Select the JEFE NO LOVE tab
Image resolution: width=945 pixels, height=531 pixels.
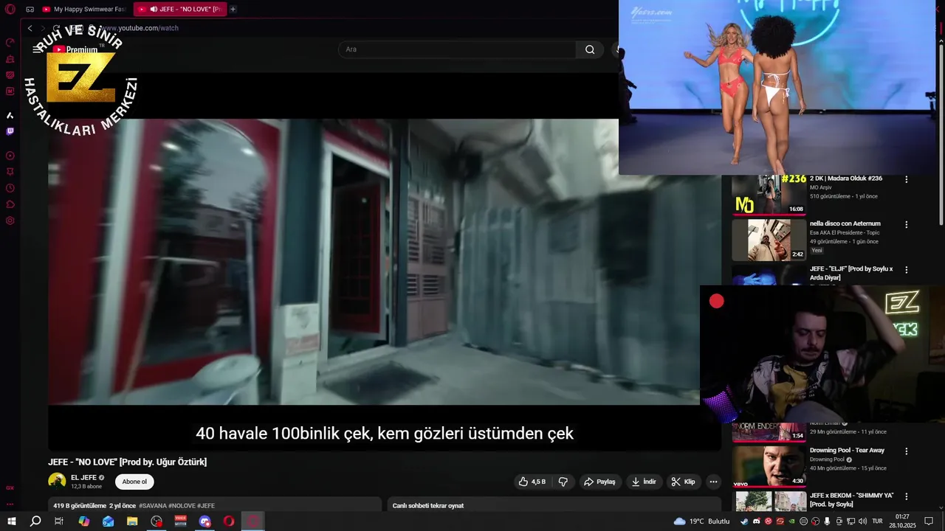180,10
